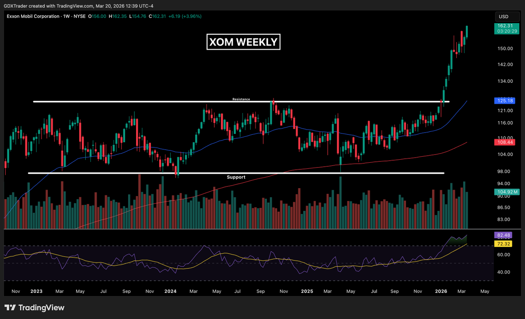525x319 pixels.
Task: Open the USD currency selector
Action: coord(507,16)
